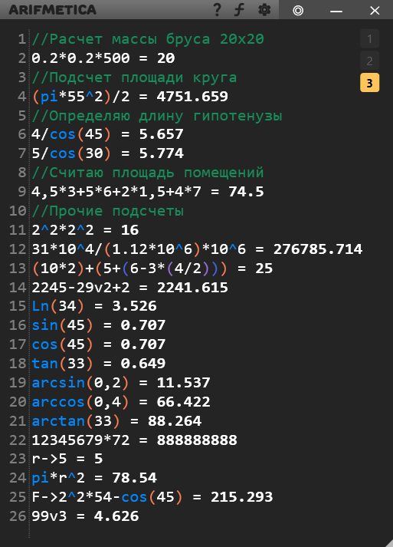Select the active page tab 3

tap(370, 83)
